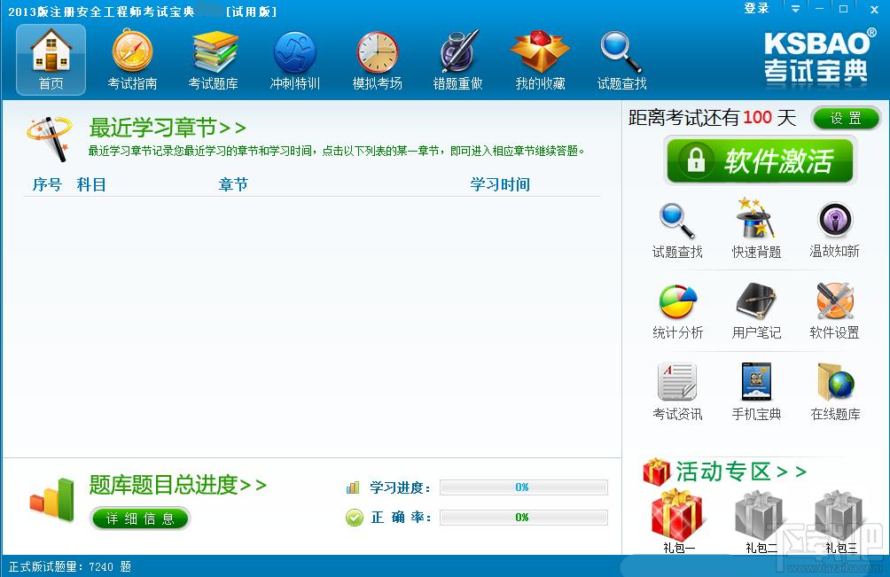Image resolution: width=890 pixels, height=577 pixels.
Task: Click the 软件激活 activation button
Action: point(759,161)
